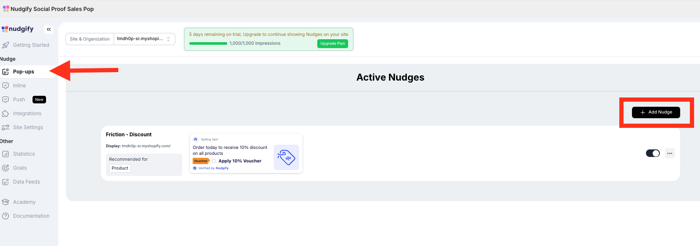Click the Nudgify Social Proof Sales Pop title

coord(52,9)
